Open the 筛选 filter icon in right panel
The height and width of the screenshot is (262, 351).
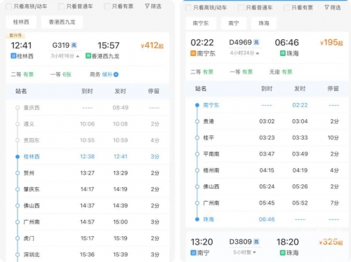tap(326, 8)
